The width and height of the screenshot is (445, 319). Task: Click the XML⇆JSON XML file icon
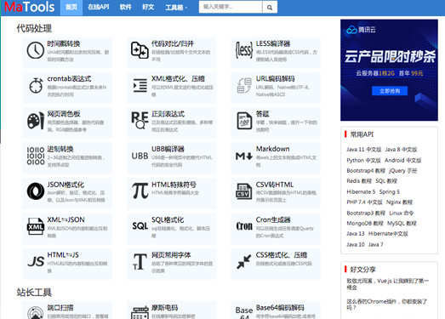36,226
